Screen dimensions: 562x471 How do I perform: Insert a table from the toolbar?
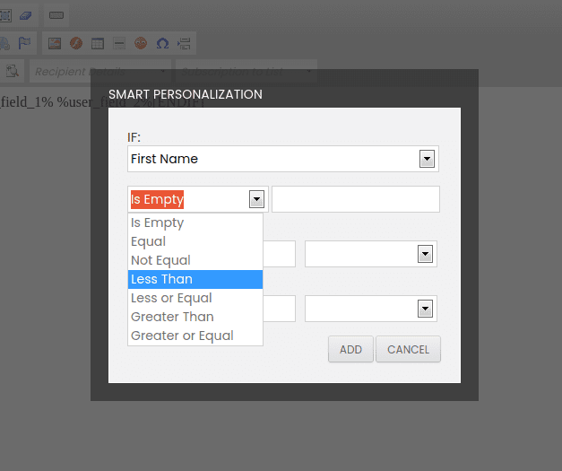(98, 43)
